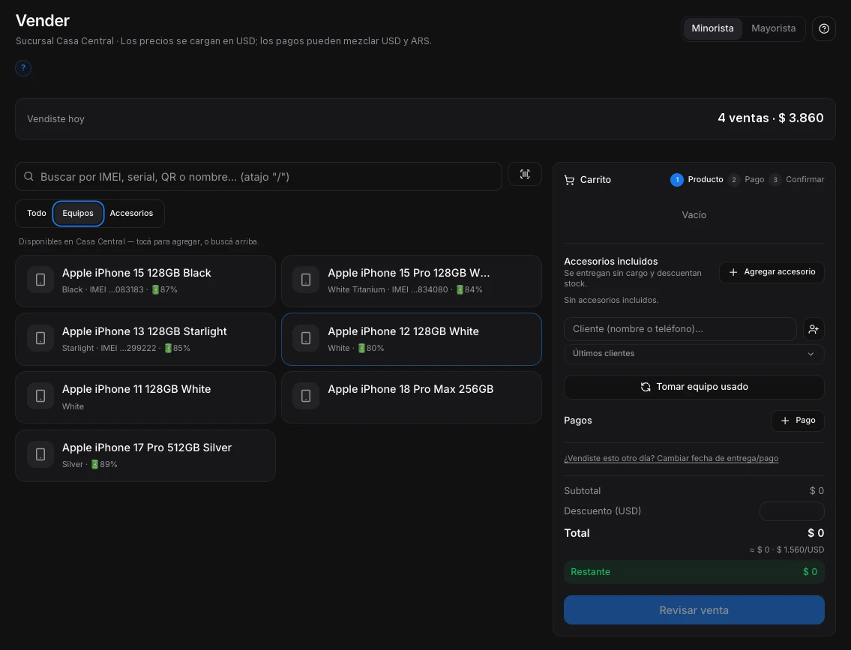The height and width of the screenshot is (650, 851).
Task: Click small blue question mark under subtitle
Action: point(23,67)
